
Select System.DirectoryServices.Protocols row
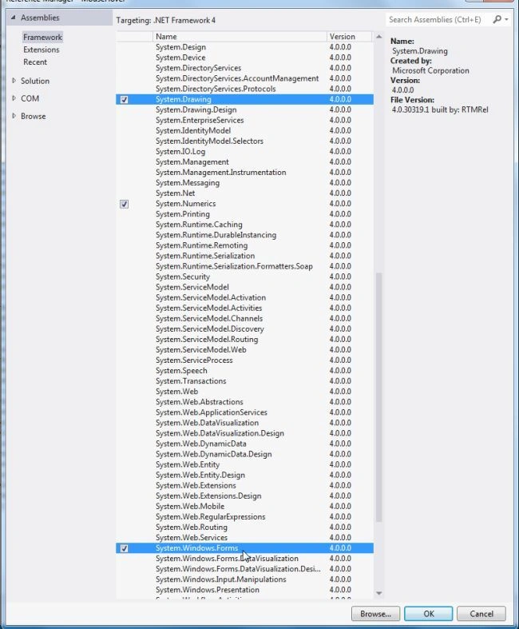pyautogui.click(x=244, y=89)
